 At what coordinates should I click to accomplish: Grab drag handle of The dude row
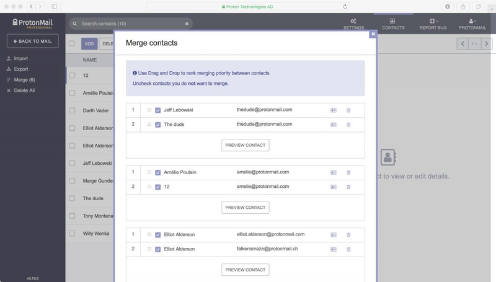(x=149, y=124)
